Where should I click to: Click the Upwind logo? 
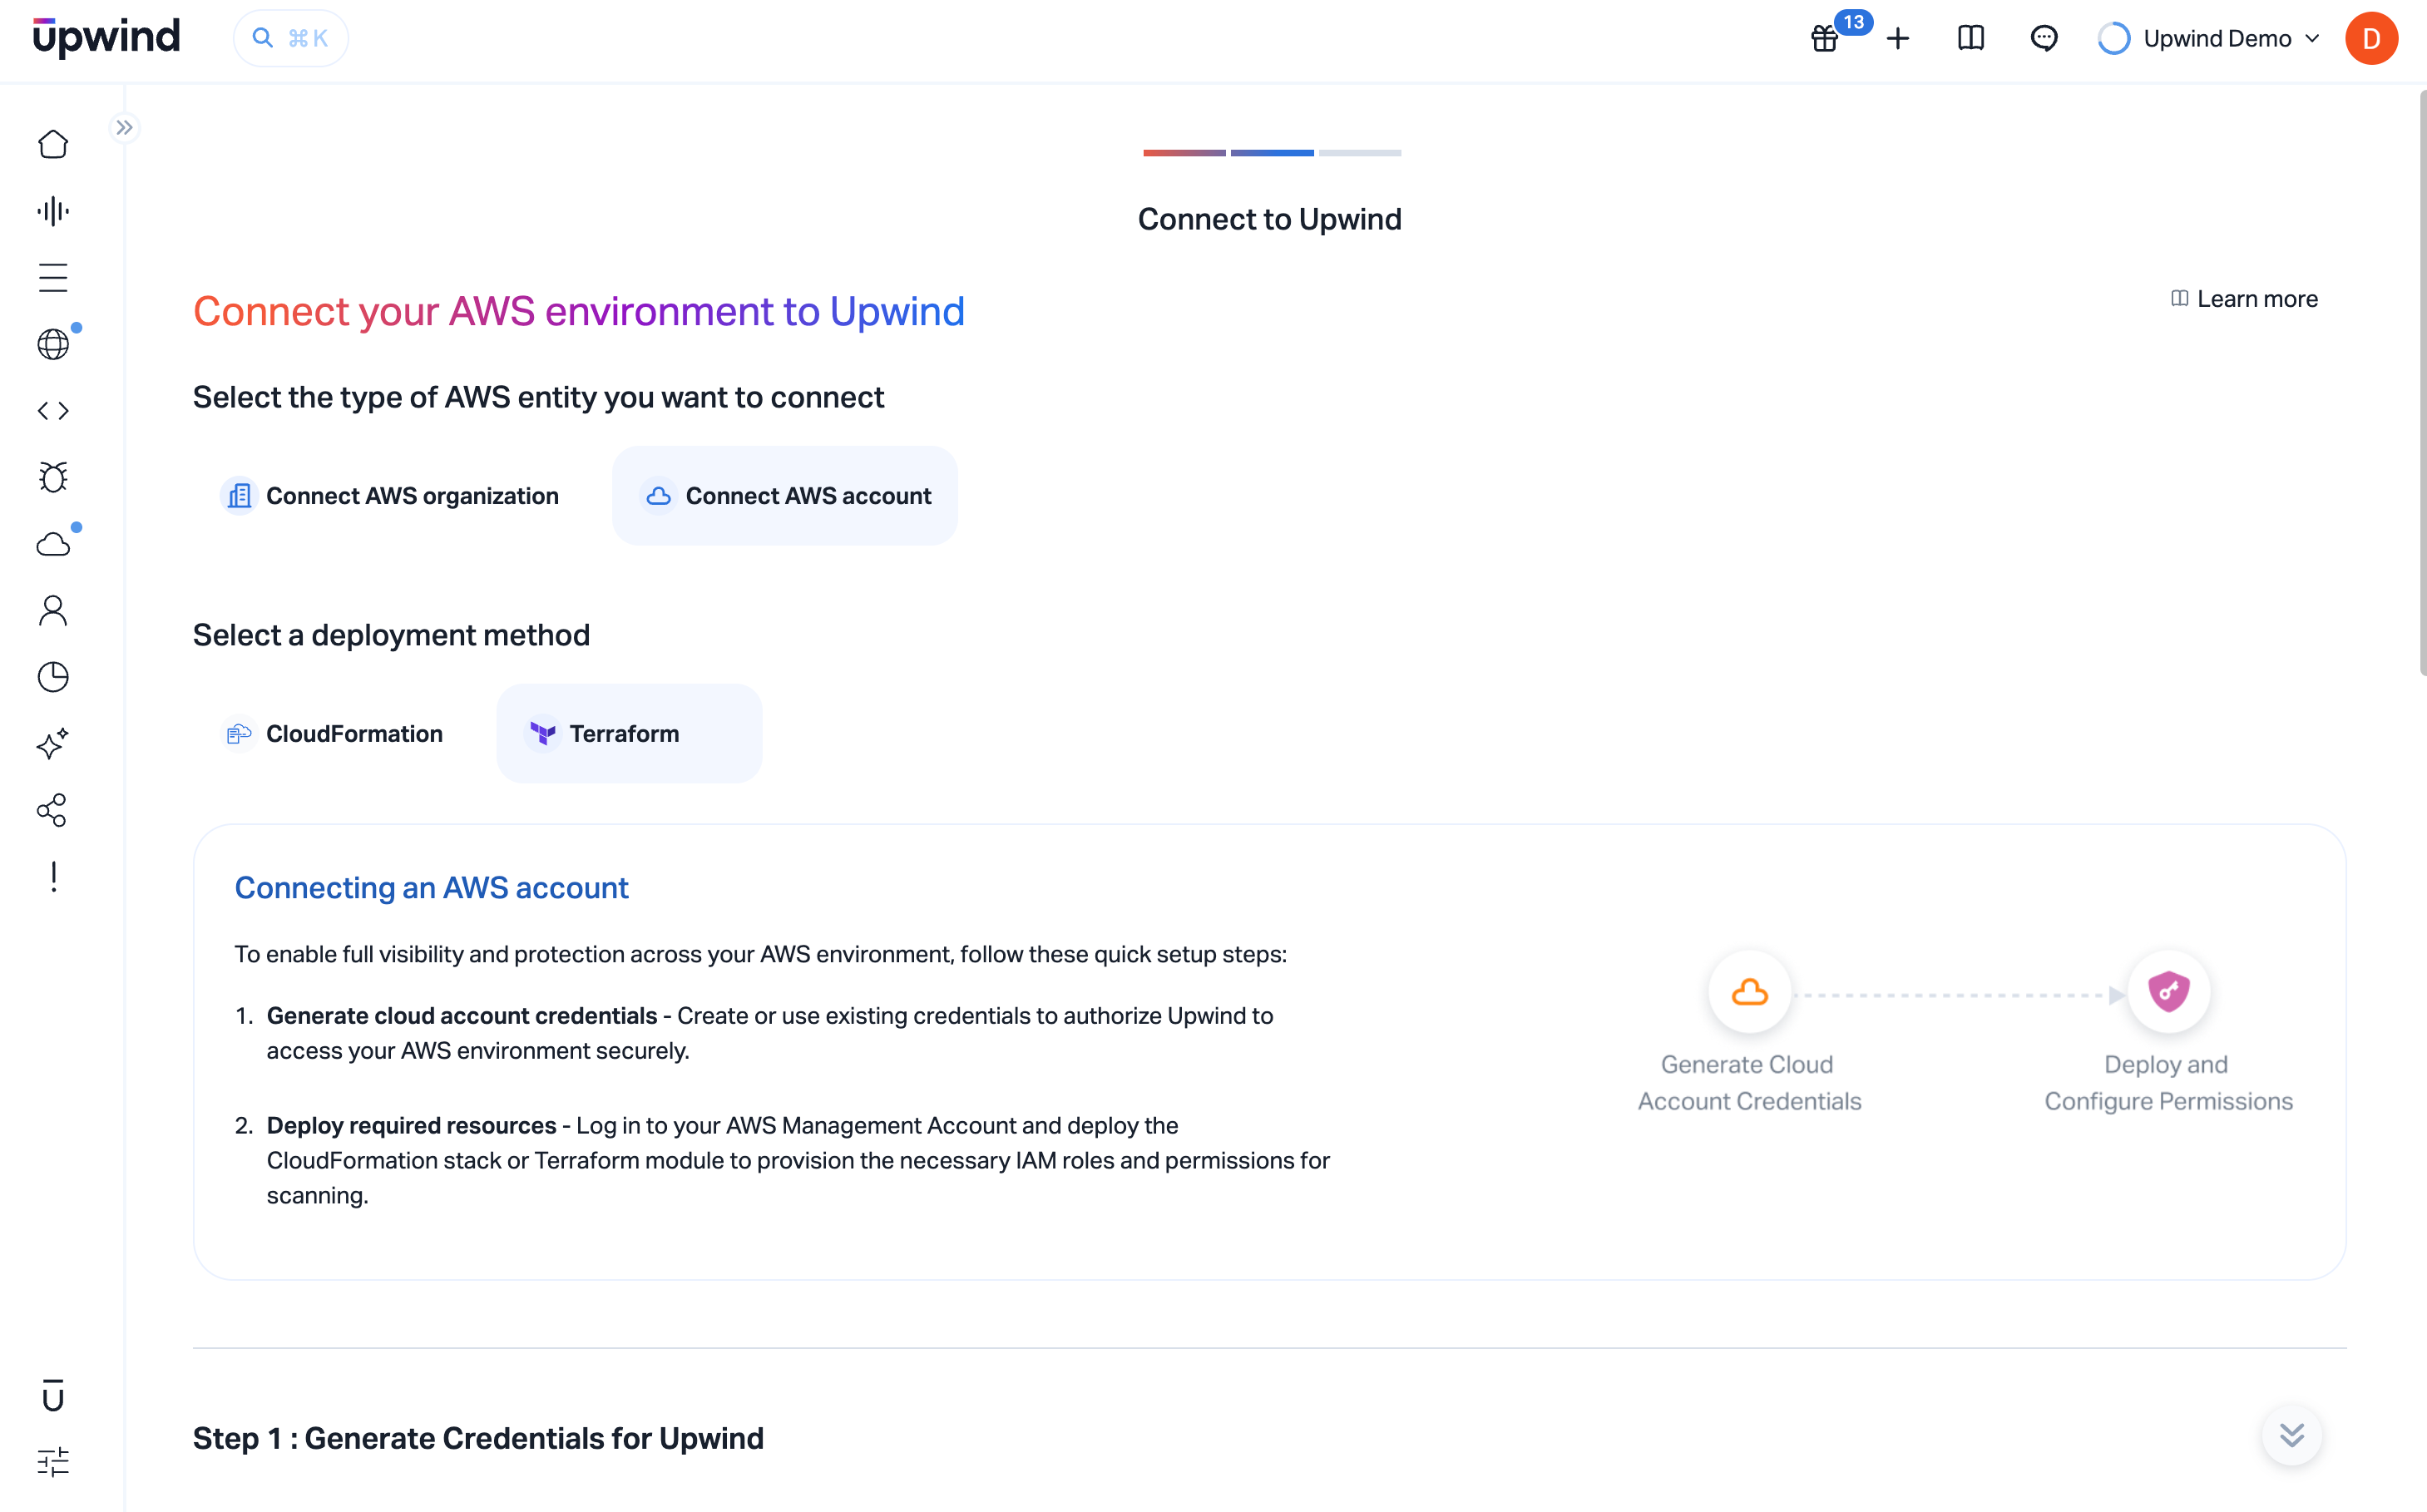coord(106,37)
